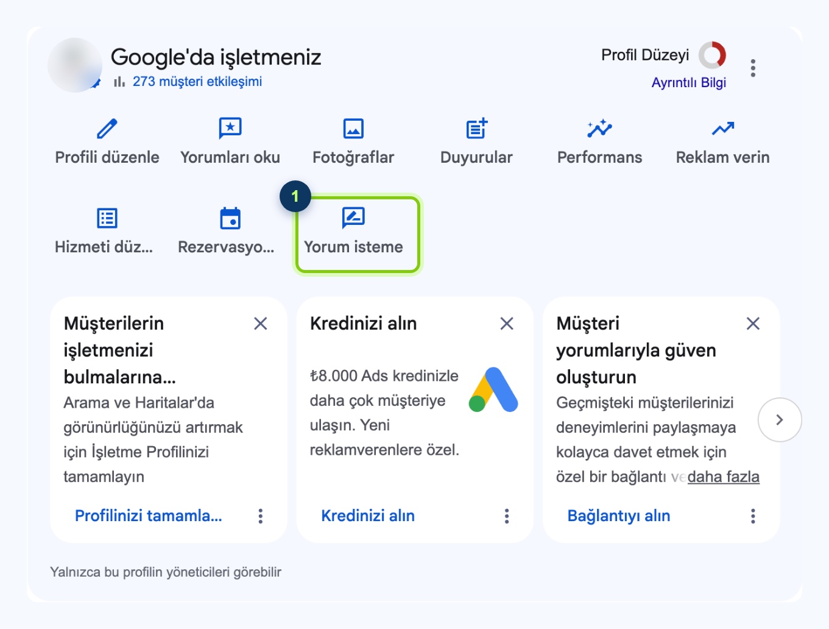Click the blue Kredinizi alın link
829x629 pixels.
pos(368,516)
